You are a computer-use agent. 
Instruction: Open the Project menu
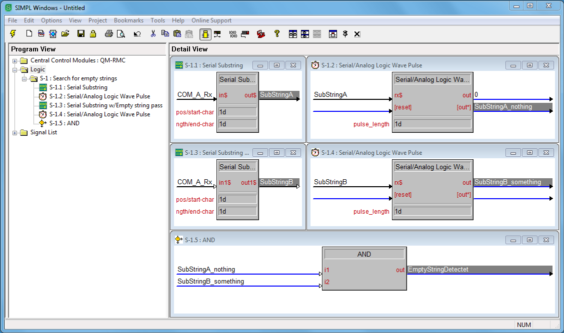[97, 20]
